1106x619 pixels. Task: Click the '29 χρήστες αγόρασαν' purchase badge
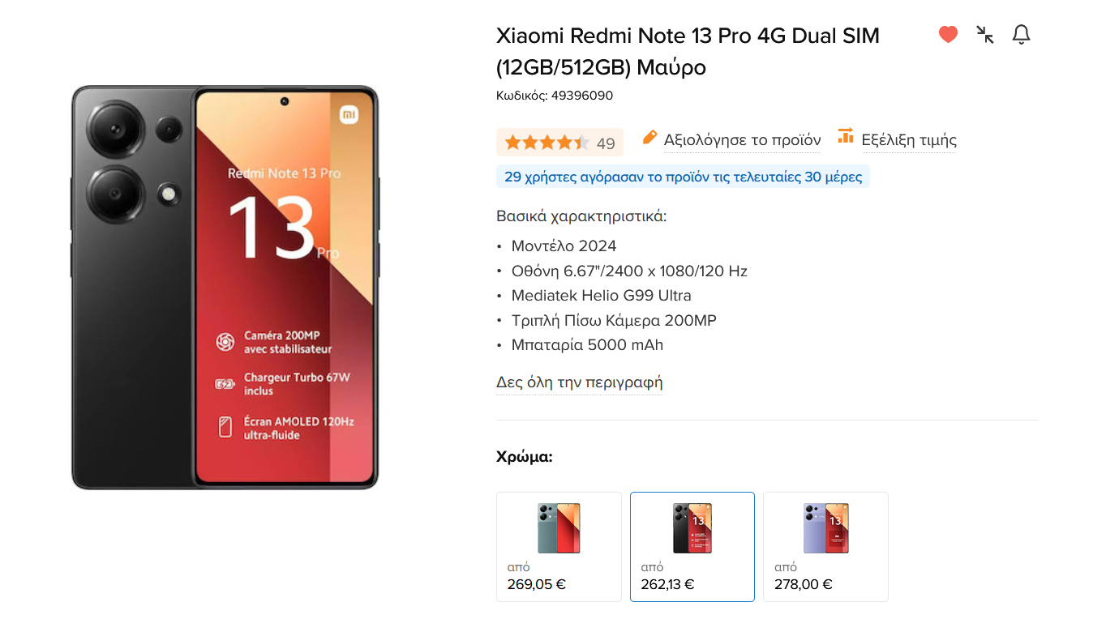(683, 177)
